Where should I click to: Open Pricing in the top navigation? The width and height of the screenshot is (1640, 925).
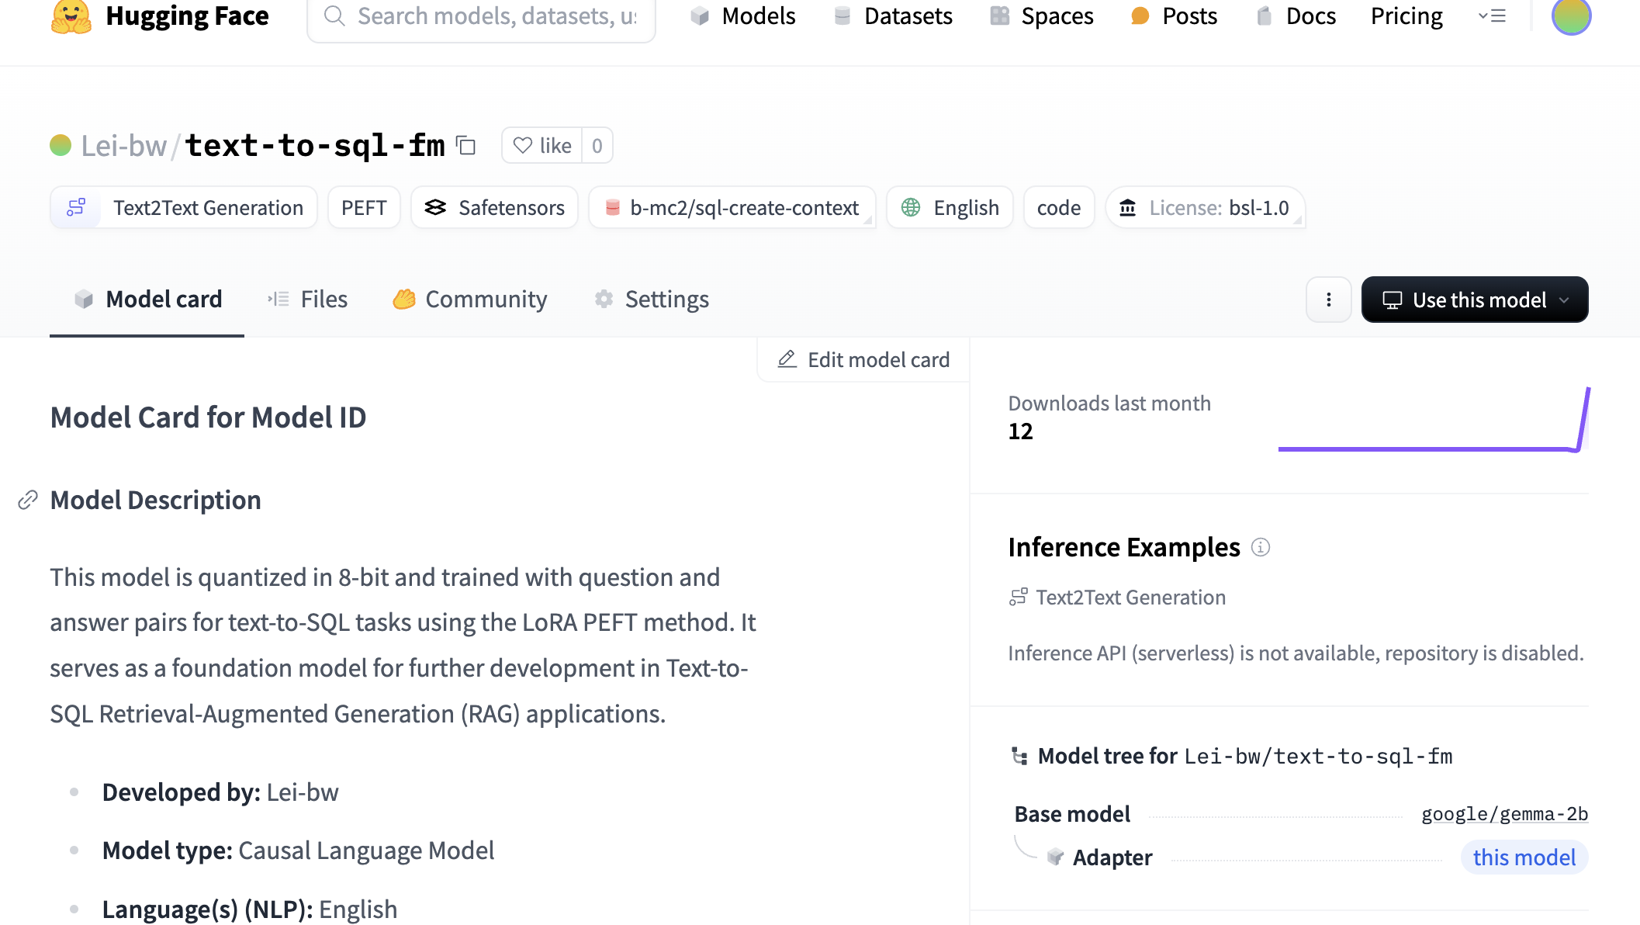pos(1406,16)
